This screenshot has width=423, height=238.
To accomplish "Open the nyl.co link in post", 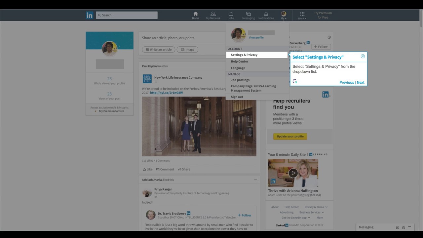I will pos(166,93).
